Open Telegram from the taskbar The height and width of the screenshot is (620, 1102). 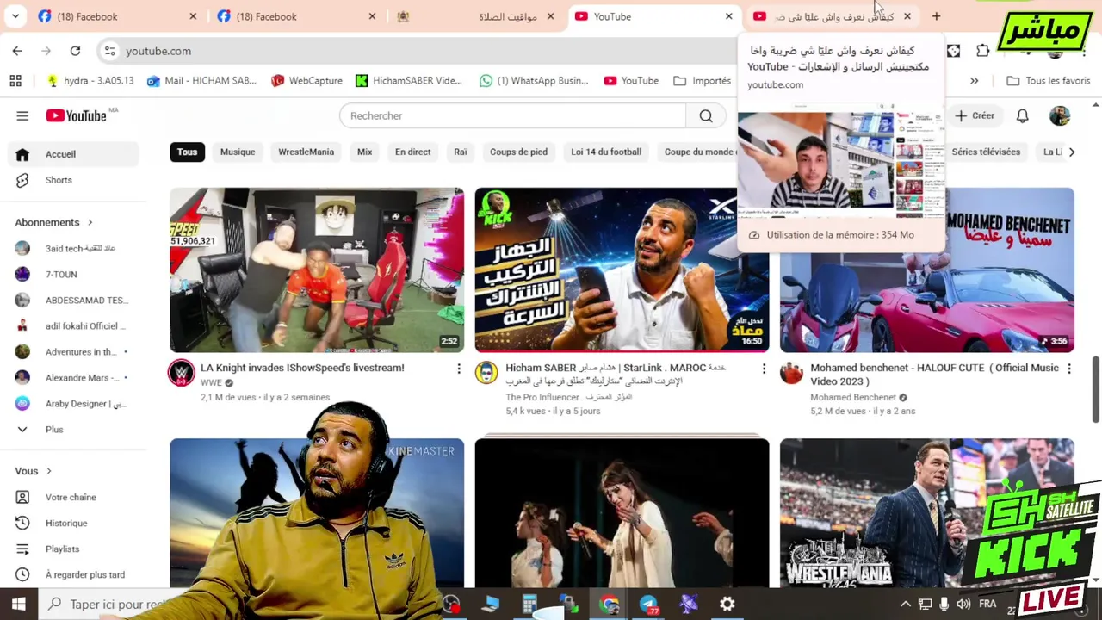click(648, 604)
